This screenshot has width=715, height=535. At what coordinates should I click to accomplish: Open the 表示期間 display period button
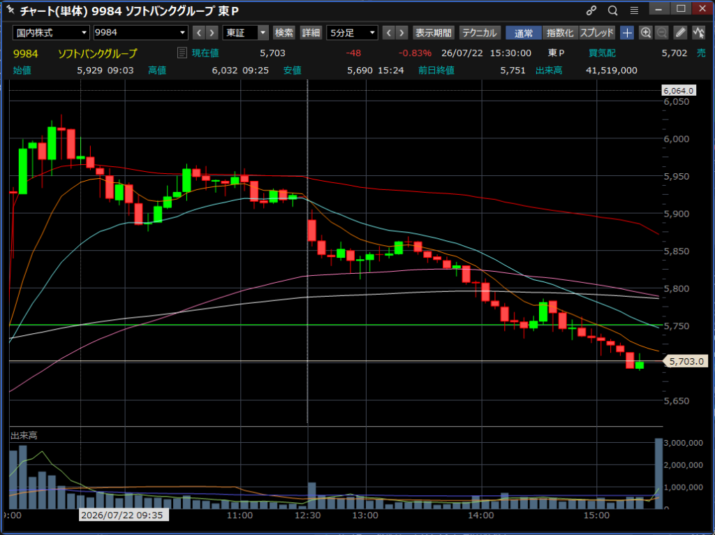coord(433,33)
